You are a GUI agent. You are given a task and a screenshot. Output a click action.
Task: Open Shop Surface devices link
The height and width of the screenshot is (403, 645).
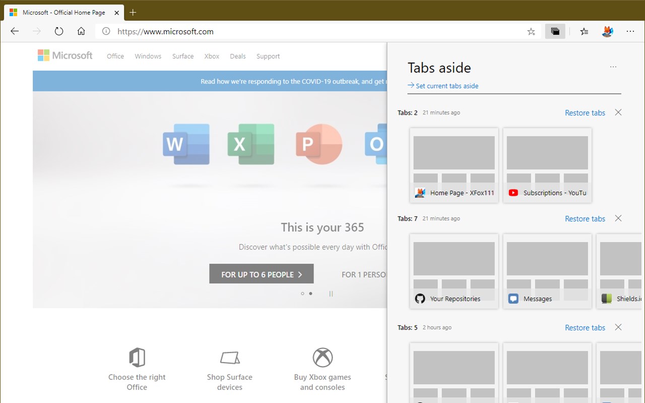pyautogui.click(x=230, y=382)
